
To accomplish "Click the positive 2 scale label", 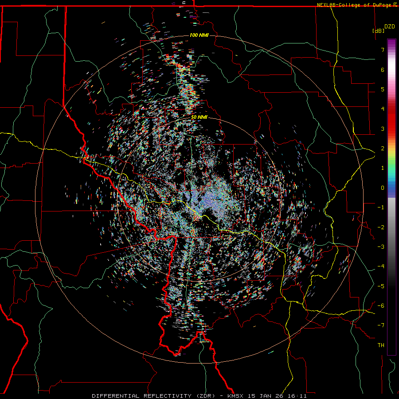I will pyautogui.click(x=383, y=149).
